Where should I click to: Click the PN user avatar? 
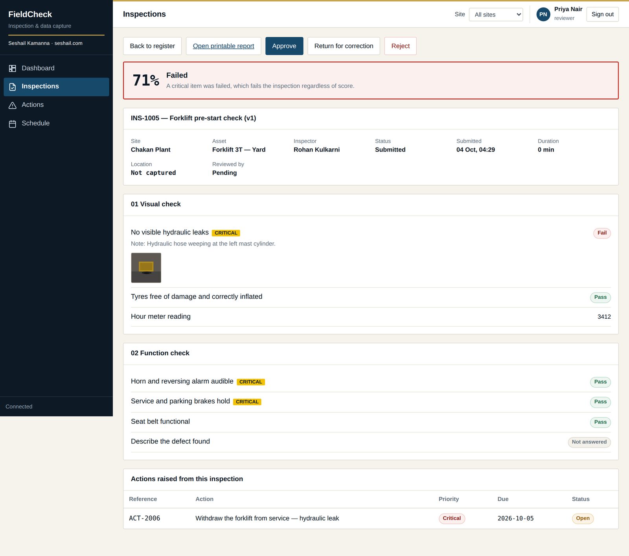coord(543,15)
